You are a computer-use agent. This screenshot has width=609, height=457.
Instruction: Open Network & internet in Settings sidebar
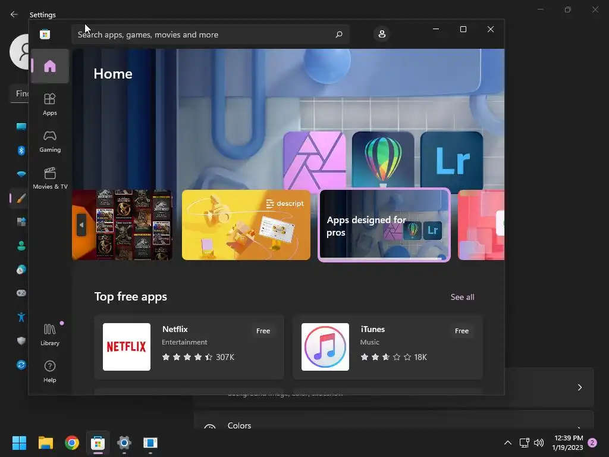21,174
